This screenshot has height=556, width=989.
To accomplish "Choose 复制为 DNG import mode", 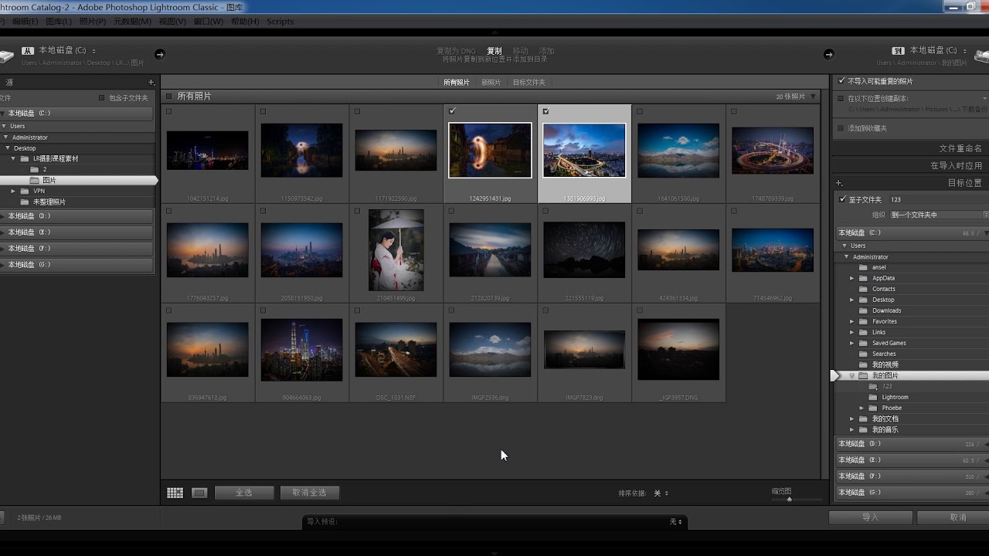I will [x=456, y=51].
